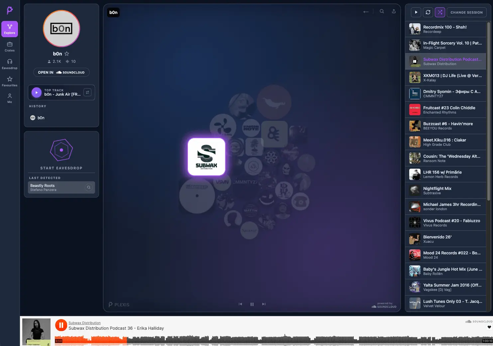Screen dimensions: 493x346
Task: Select Recordmix 100 - Shsh! track
Action: tap(445, 29)
